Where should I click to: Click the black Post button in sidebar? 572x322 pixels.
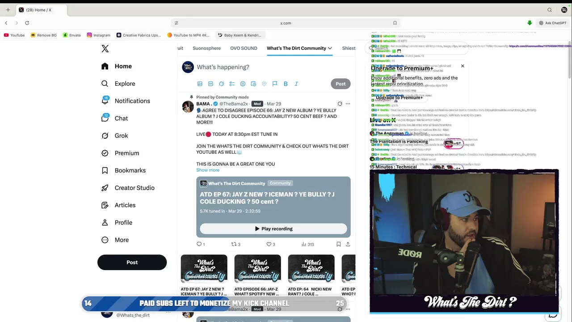click(x=132, y=263)
